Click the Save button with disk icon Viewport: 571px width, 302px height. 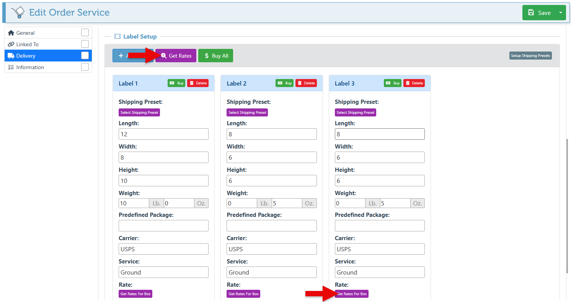(539, 13)
